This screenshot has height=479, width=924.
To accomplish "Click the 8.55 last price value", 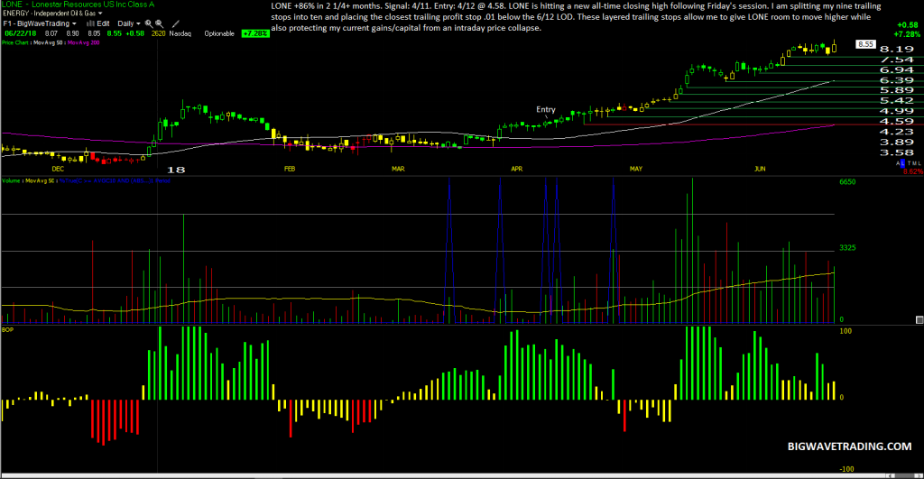I will tap(115, 33).
